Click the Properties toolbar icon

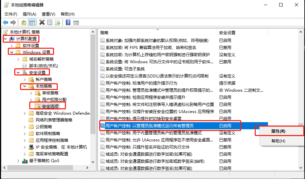coord(50,22)
